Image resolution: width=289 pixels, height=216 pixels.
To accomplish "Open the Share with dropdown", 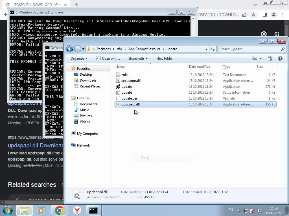I will pos(138,58).
